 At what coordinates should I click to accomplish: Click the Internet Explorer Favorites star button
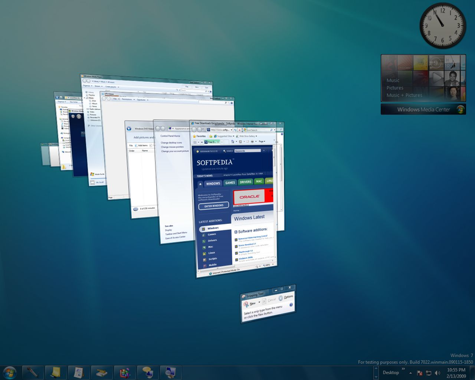pos(199,137)
